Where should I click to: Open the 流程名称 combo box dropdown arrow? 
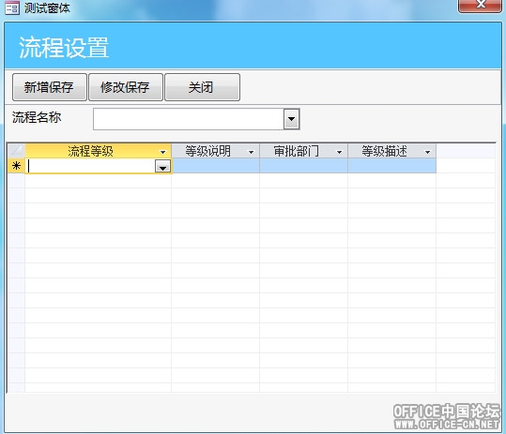tap(291, 119)
